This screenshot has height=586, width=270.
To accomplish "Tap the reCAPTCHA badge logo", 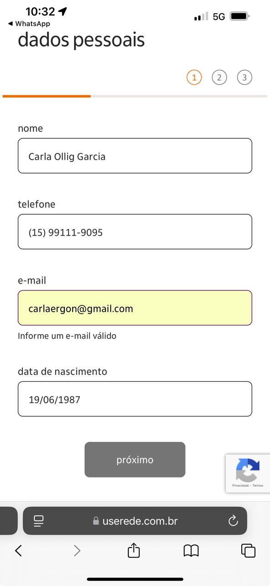I will point(247,470).
